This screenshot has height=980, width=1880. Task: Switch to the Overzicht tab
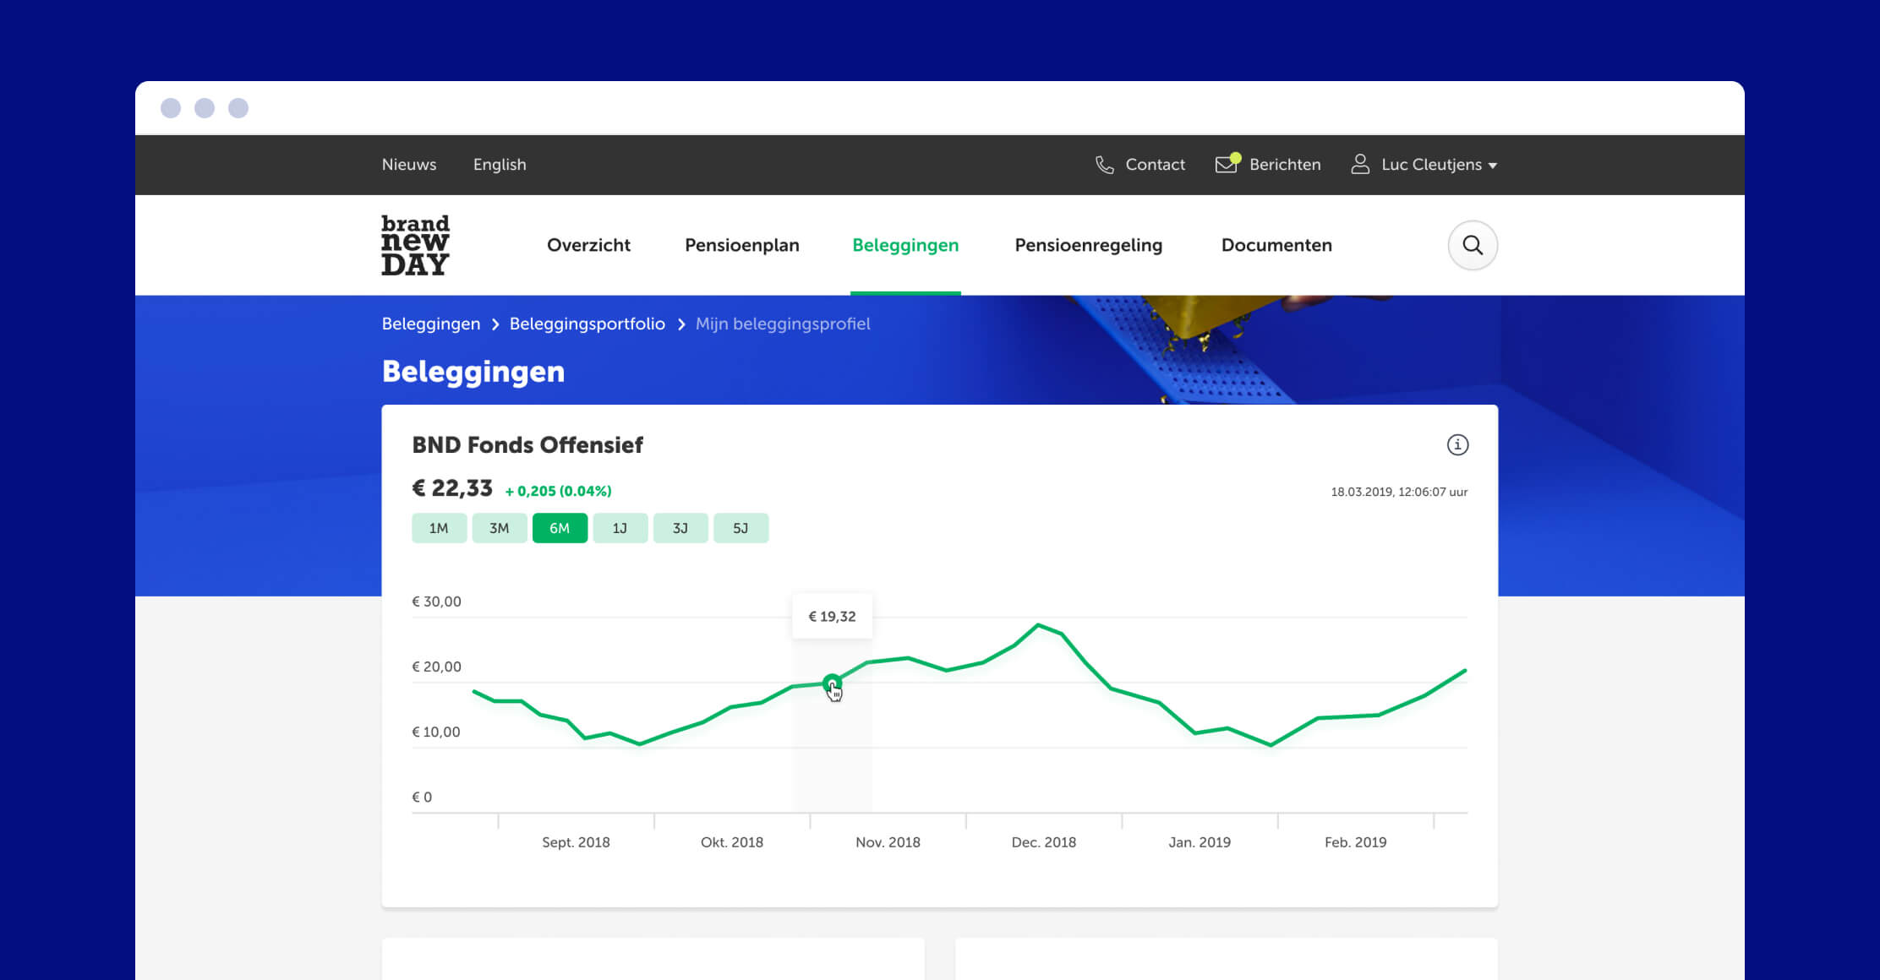point(588,245)
